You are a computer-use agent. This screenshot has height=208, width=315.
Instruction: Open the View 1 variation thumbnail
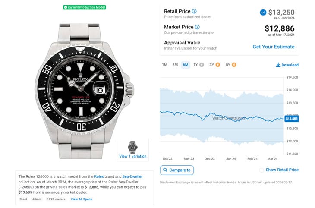pyautogui.click(x=133, y=150)
